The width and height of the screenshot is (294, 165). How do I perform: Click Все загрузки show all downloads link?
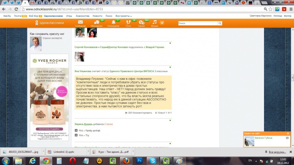277,152
